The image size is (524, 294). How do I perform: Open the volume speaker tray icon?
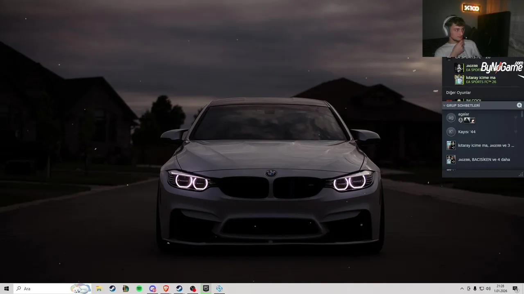(x=488, y=289)
